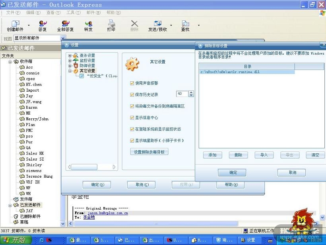Select the antlr.runtime.dll exclusion entry
The height and width of the screenshot is (245, 326).
point(246,72)
